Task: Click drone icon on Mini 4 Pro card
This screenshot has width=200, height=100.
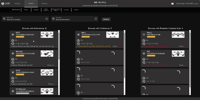Action: point(13,53)
